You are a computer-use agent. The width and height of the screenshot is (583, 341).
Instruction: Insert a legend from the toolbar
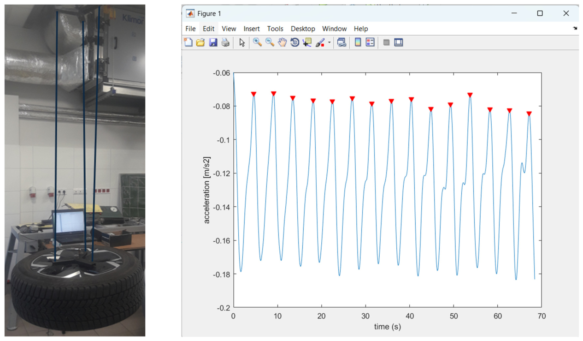[370, 42]
